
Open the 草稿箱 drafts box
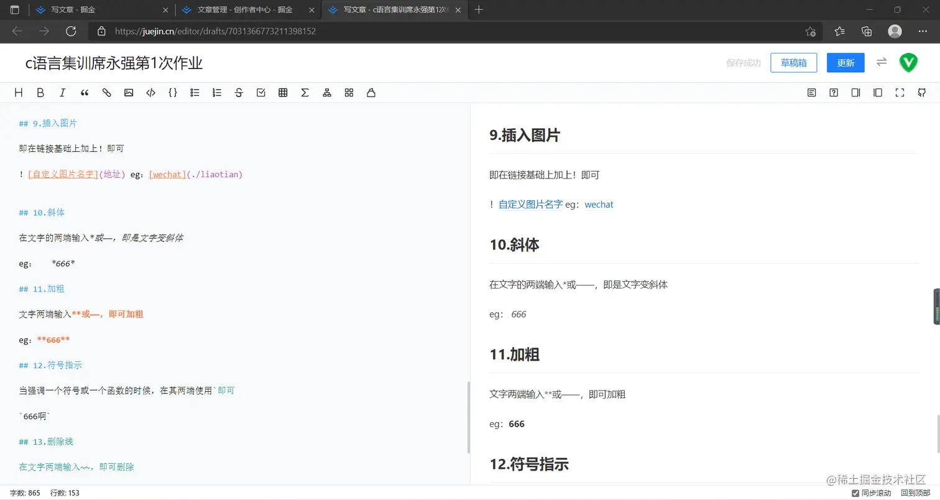(793, 62)
